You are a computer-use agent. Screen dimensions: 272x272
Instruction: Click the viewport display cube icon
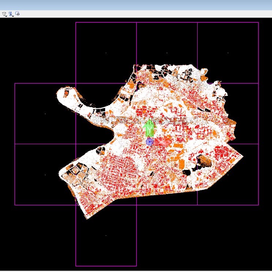point(17,14)
